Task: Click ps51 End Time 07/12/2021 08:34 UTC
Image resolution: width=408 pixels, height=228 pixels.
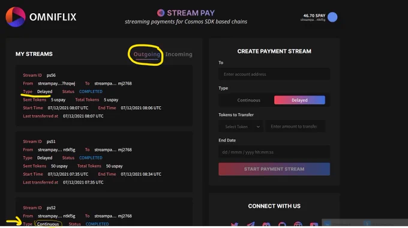Action: [x=141, y=175]
